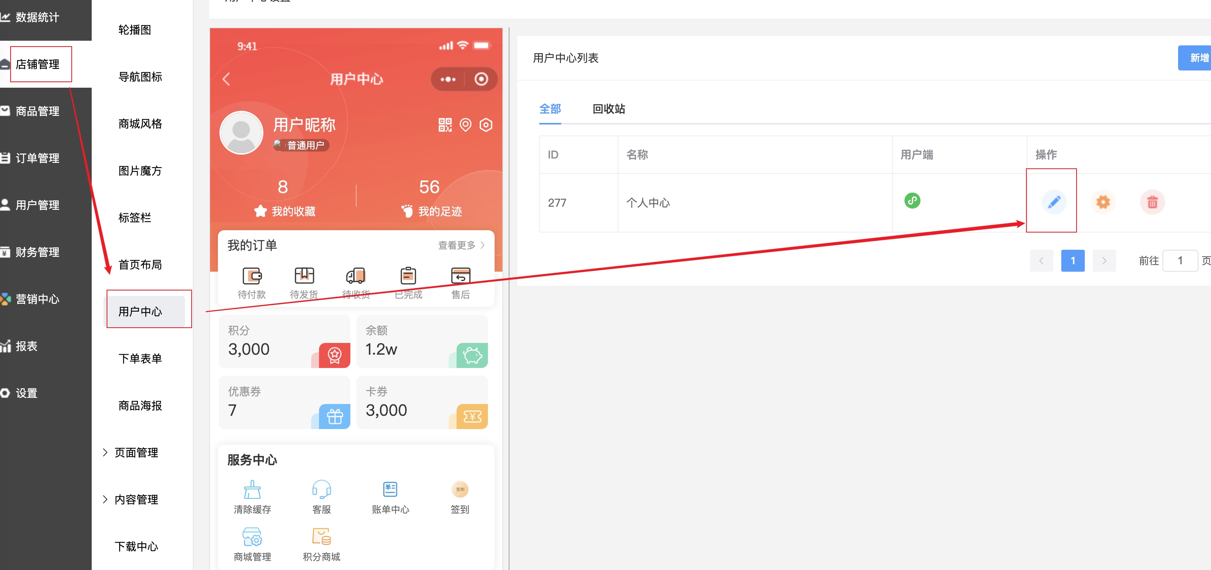Image resolution: width=1211 pixels, height=570 pixels.
Task: Select 导航图标 in the submenu
Action: [140, 76]
